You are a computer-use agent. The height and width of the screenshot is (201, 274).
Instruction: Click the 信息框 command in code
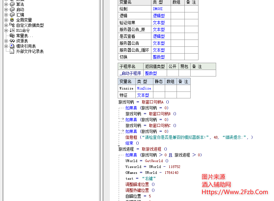click(131, 137)
